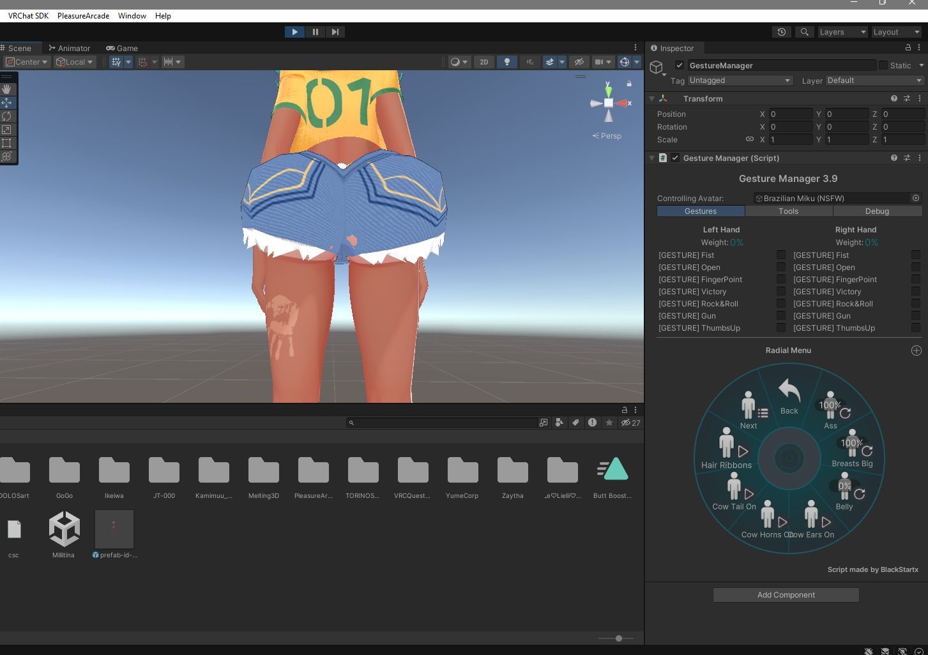Click the Controlling Avatar object picker
This screenshot has height=655, width=928.
pos(916,198)
